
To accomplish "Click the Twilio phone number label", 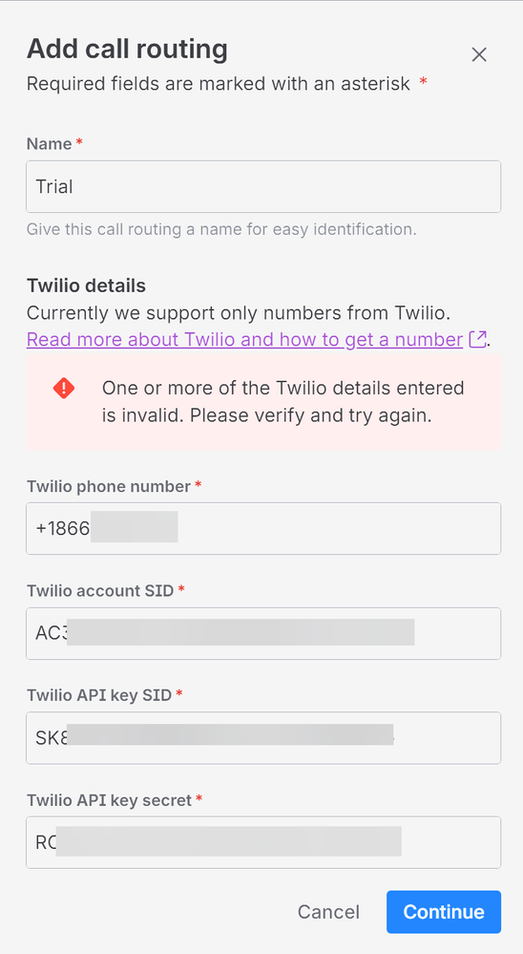I will click(109, 486).
